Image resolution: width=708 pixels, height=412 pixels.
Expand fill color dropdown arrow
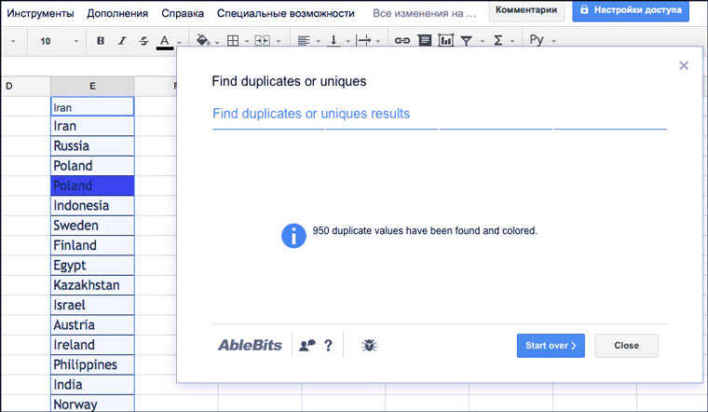pos(217,42)
